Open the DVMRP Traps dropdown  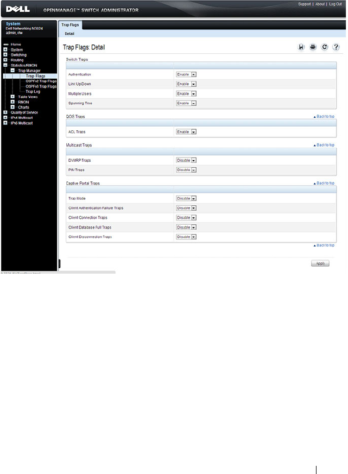(x=186, y=161)
